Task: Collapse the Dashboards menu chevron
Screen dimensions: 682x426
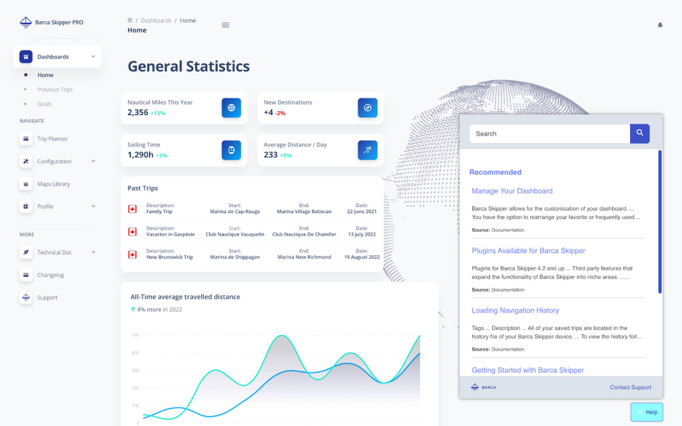Action: tap(93, 57)
